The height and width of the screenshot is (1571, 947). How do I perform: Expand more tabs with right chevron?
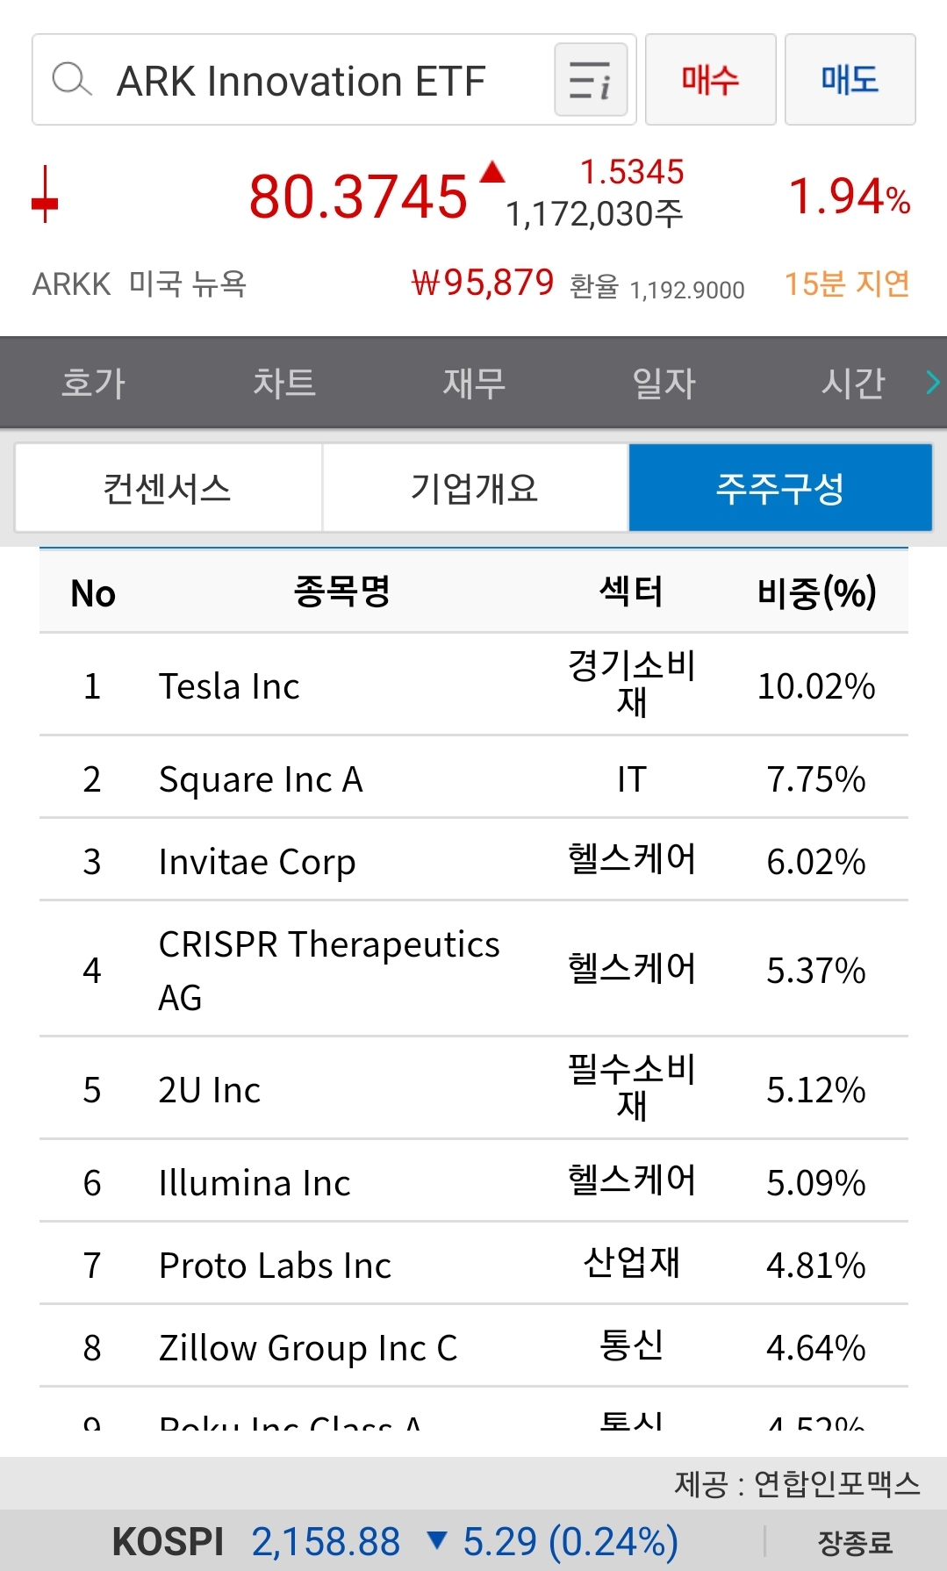tap(932, 382)
